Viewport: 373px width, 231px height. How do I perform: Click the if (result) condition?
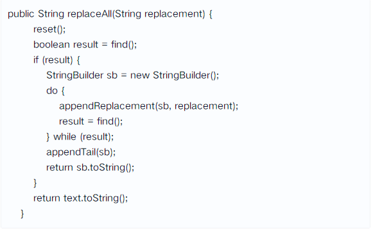click(x=57, y=60)
